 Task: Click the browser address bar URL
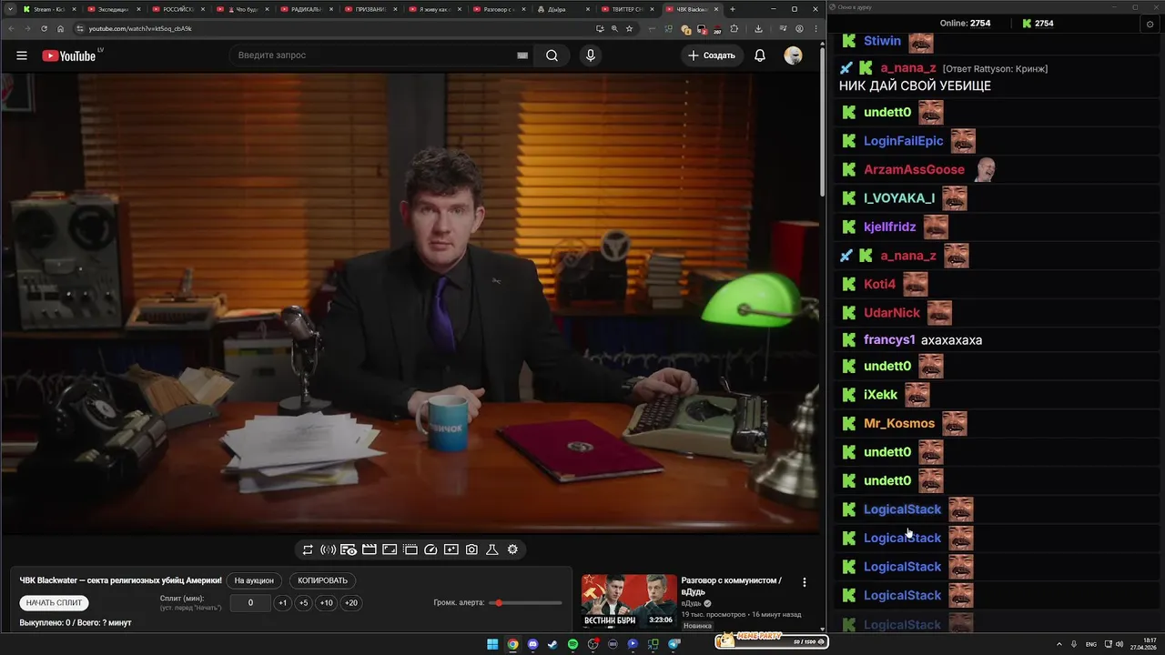pyautogui.click(x=139, y=29)
